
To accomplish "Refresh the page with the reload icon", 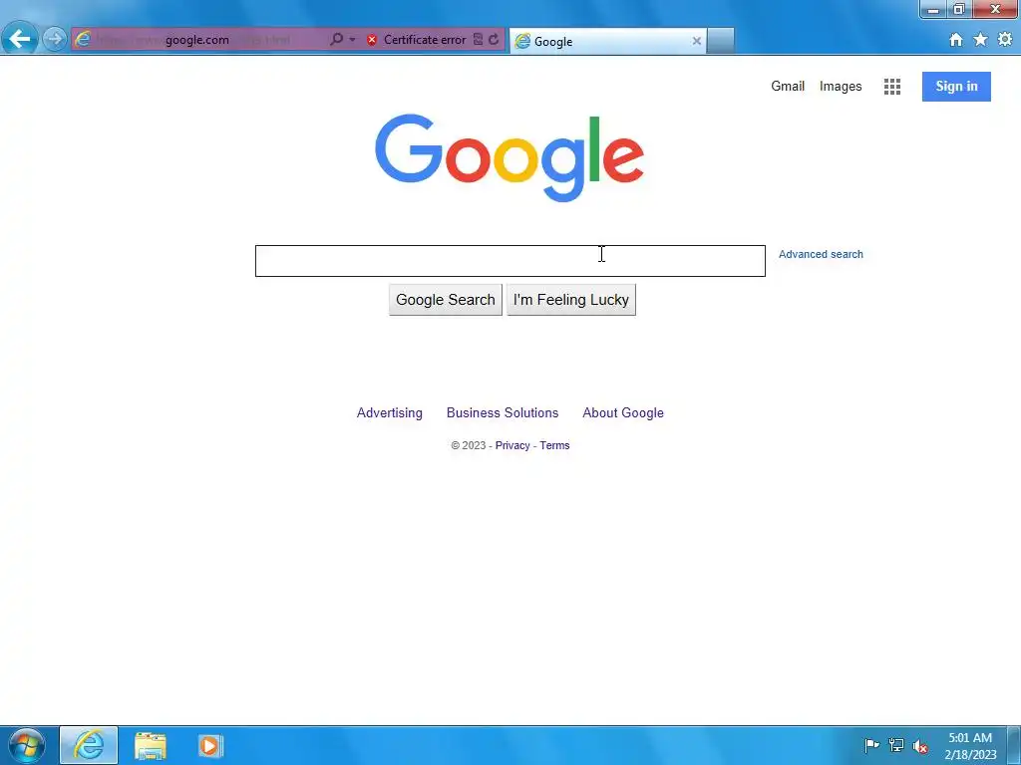I will click(x=494, y=40).
